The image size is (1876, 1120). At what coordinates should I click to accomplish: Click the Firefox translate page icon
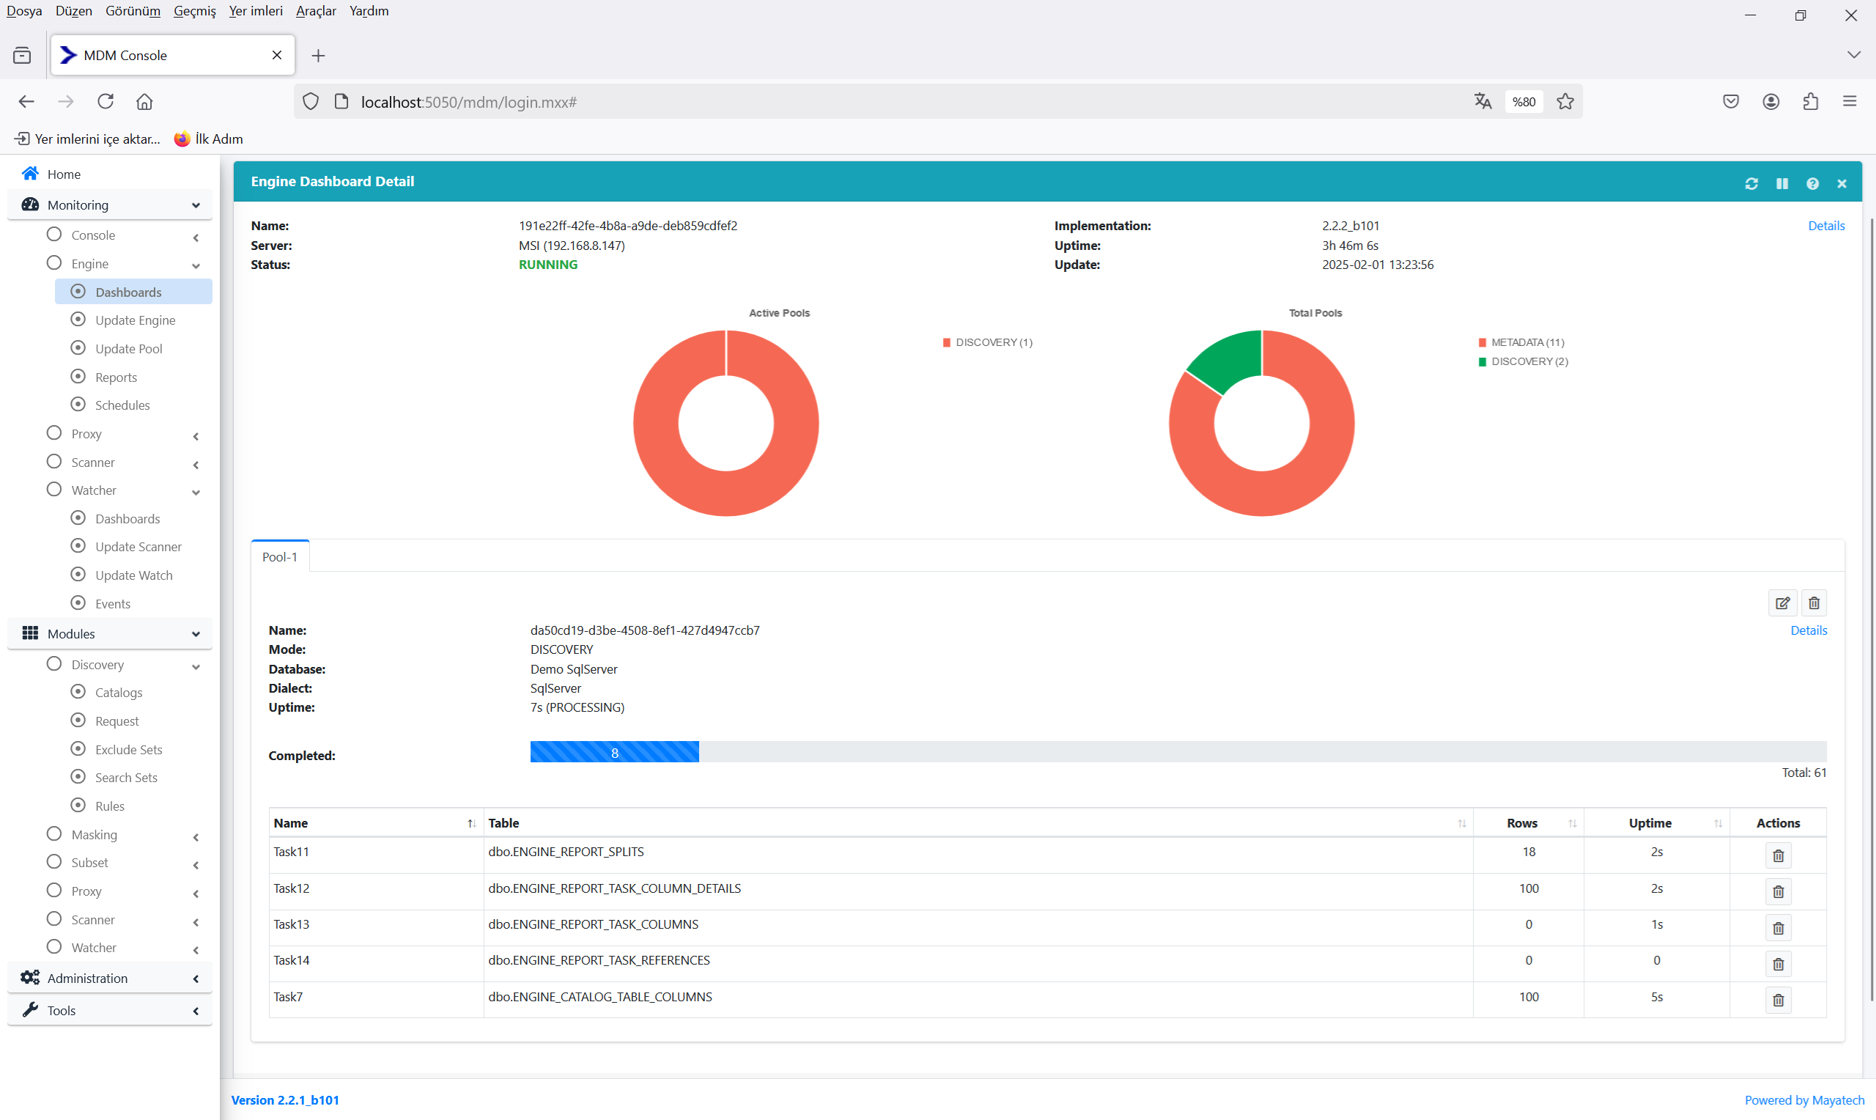(x=1482, y=101)
